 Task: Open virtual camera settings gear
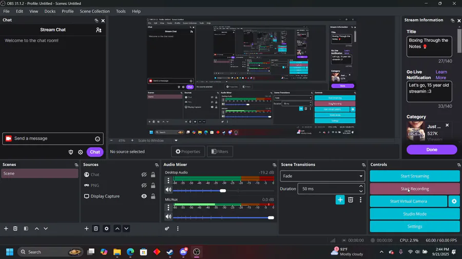(x=454, y=202)
